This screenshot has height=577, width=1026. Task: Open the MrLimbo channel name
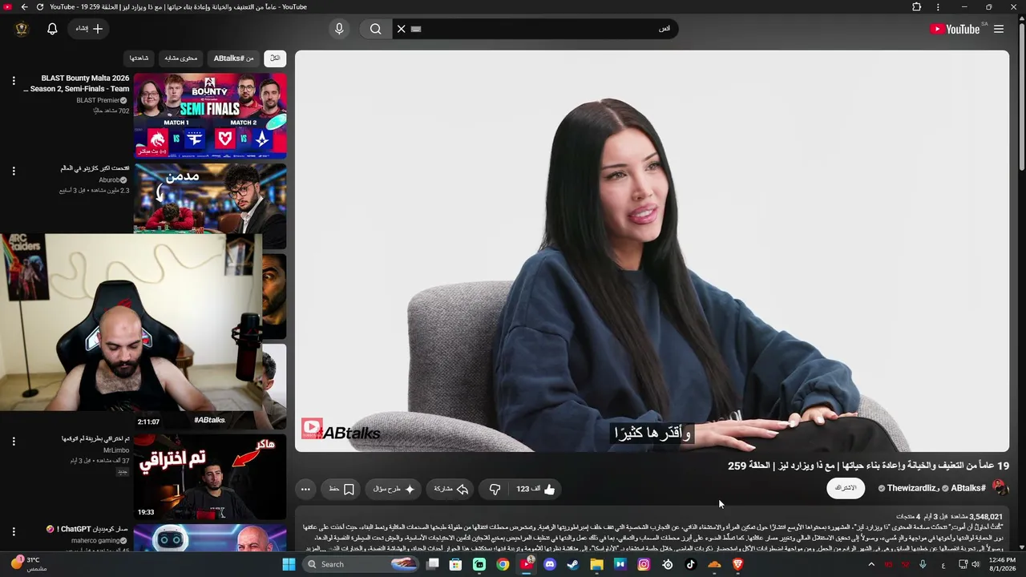pos(116,450)
